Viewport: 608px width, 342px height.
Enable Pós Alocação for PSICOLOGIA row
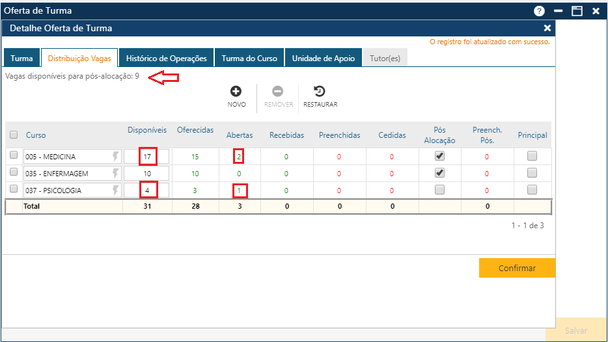pyautogui.click(x=439, y=189)
